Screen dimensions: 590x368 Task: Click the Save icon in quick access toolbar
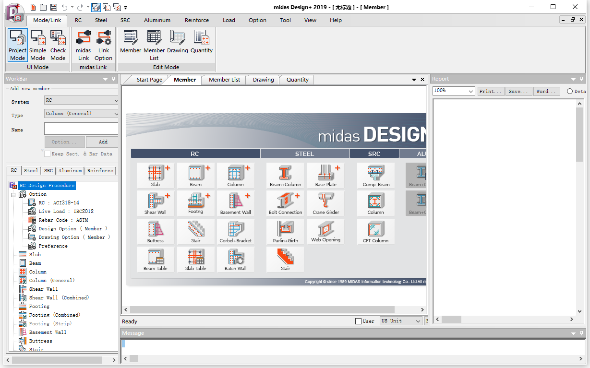click(53, 7)
